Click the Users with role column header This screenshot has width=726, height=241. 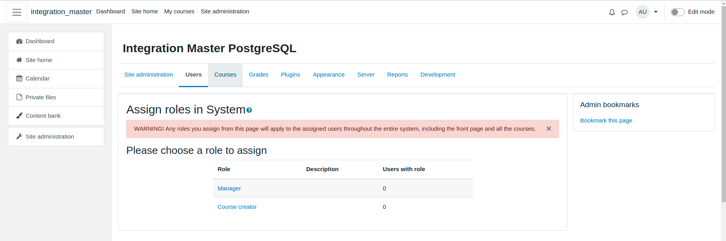[404, 169]
